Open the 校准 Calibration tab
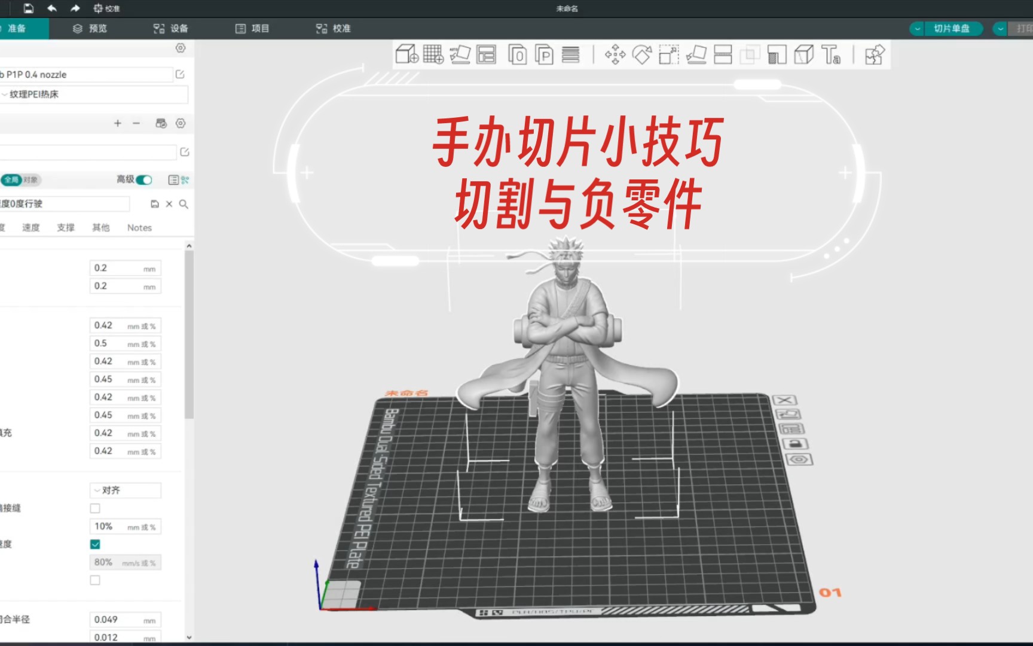The image size is (1033, 646). click(334, 29)
